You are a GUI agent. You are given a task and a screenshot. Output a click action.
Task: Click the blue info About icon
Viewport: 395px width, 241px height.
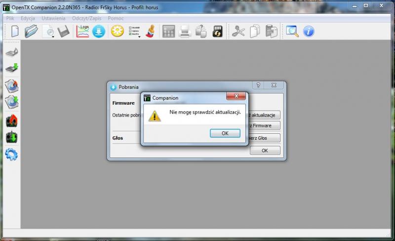(x=309, y=32)
